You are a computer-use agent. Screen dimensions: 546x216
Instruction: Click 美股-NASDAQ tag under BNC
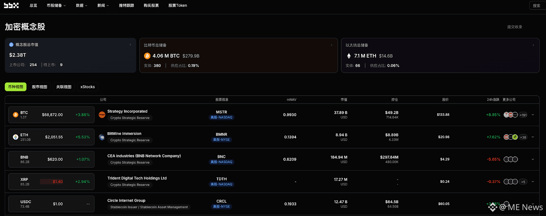221,162
